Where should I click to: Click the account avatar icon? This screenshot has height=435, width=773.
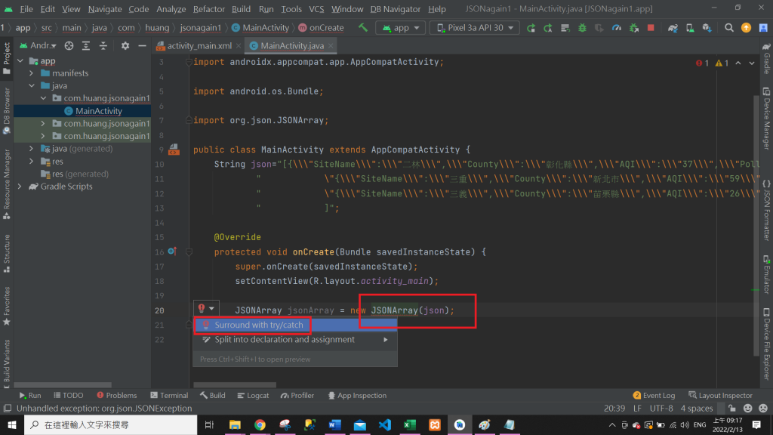click(x=763, y=28)
